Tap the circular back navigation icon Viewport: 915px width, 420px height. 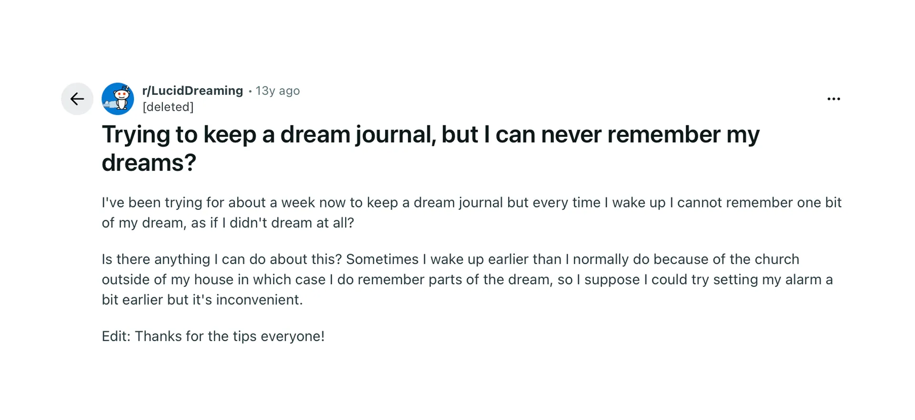(x=77, y=99)
